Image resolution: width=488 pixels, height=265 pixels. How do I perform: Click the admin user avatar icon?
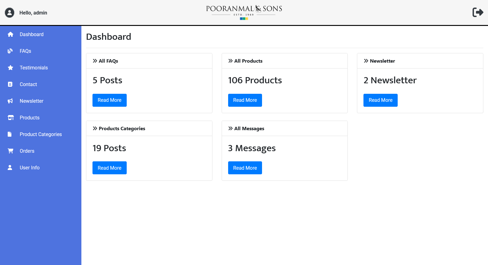pos(10,13)
